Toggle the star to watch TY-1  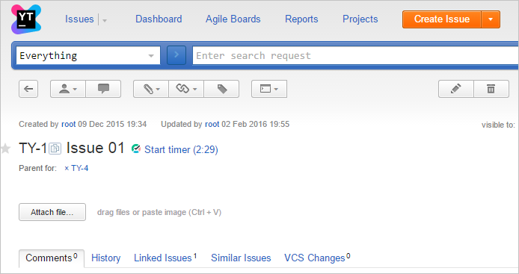pyautogui.click(x=5, y=149)
